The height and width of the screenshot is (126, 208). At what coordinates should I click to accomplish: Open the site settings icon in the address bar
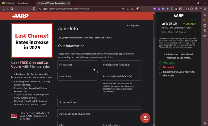coord(40,9)
